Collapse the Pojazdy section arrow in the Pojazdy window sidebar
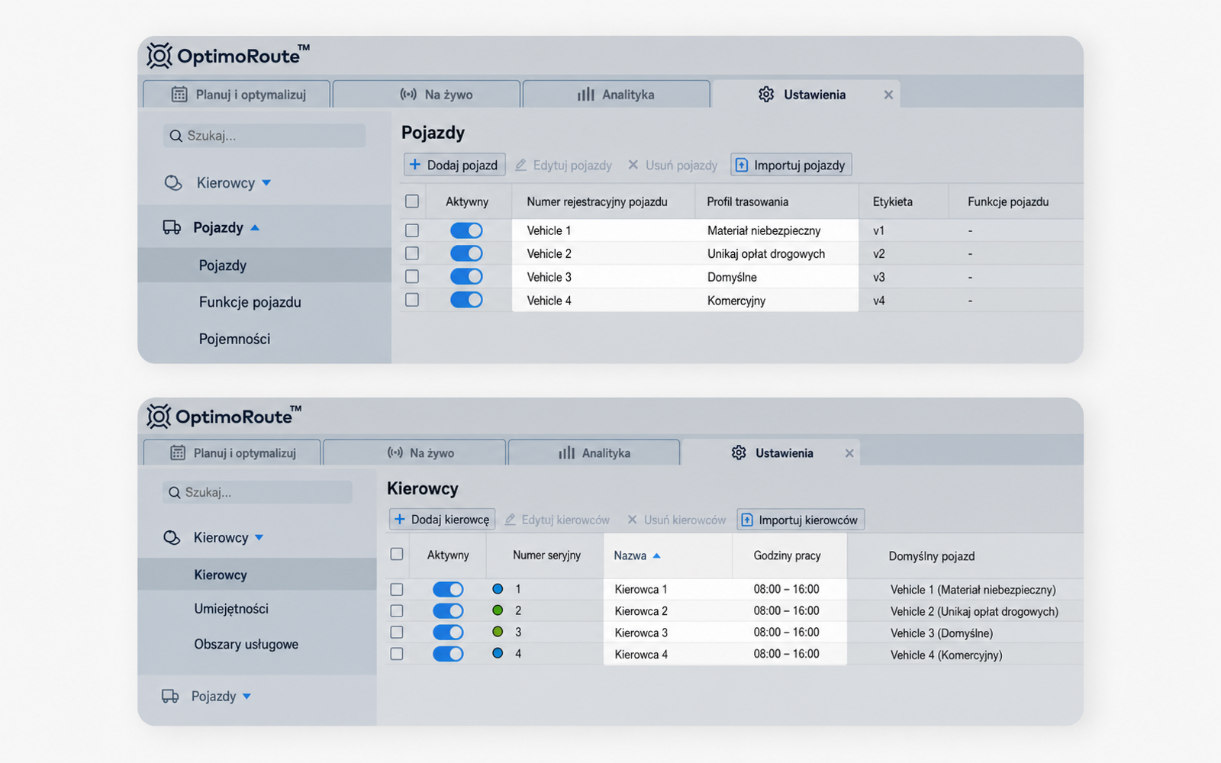Screen dimensions: 1221x763 pyautogui.click(x=255, y=227)
